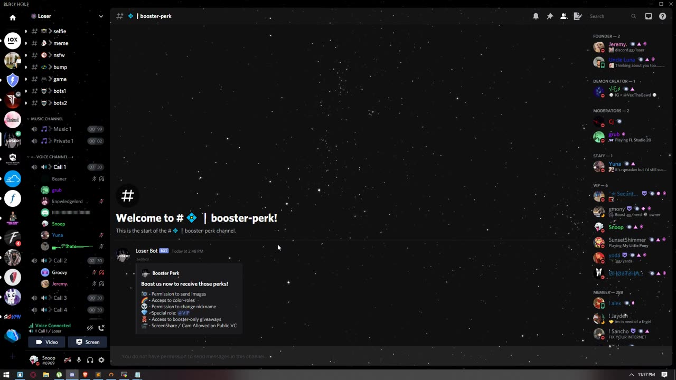The width and height of the screenshot is (676, 380).
Task: Show hidden system tray icons
Action: (x=631, y=375)
